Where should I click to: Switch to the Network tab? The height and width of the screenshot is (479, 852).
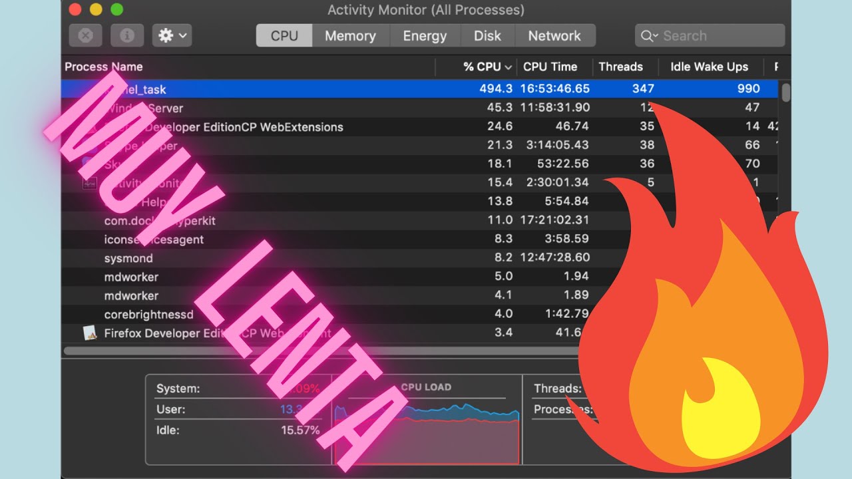[x=554, y=36]
